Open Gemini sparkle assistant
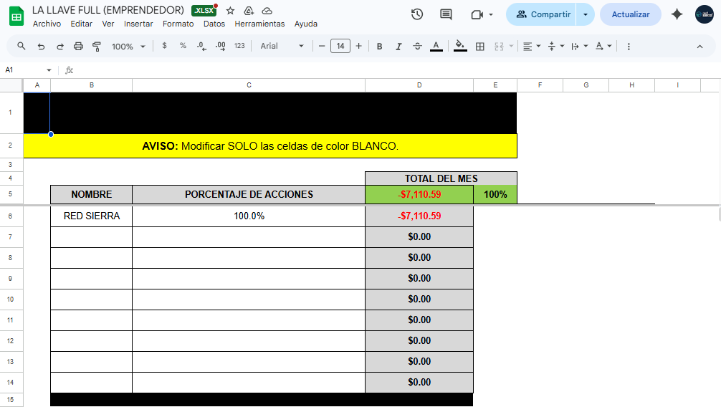Viewport: 721px width, 407px height. click(677, 14)
